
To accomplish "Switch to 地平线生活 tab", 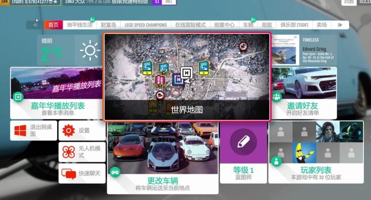I will [80, 25].
